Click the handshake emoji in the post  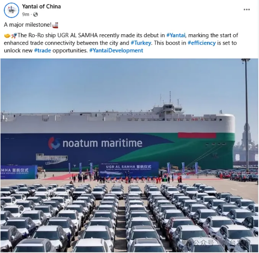coord(7,36)
